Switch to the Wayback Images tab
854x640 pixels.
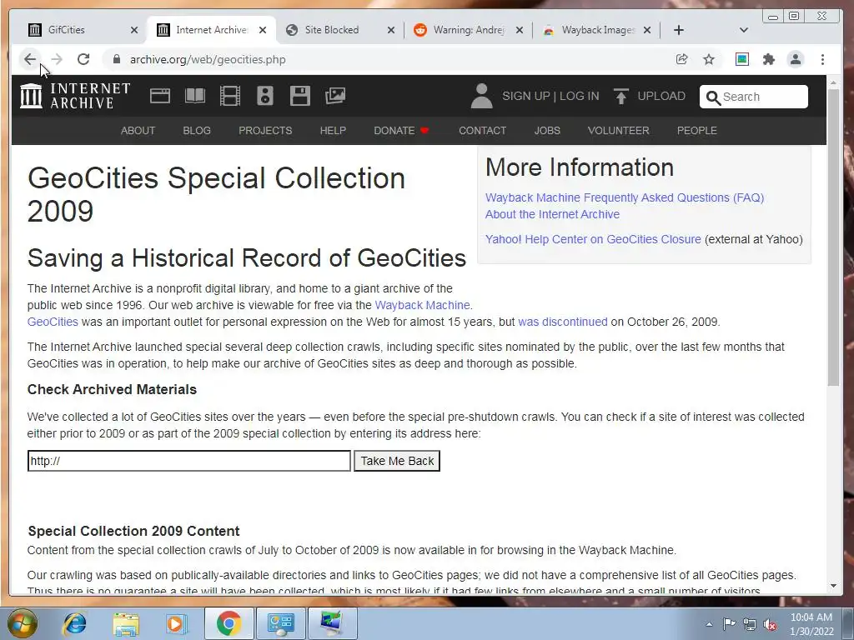(x=598, y=30)
